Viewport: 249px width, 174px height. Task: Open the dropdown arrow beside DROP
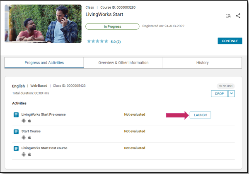(x=232, y=94)
